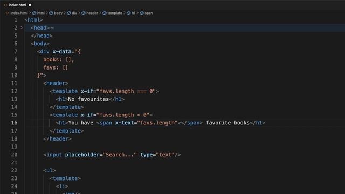345x194 pixels.
Task: Click the 'You have' text on line 16
Action: pyautogui.click(x=80, y=123)
